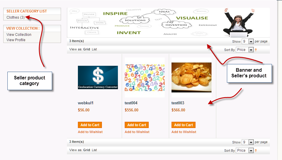Add test003 product to cart
Image resolution: width=282 pixels, height=160 pixels.
click(x=183, y=125)
